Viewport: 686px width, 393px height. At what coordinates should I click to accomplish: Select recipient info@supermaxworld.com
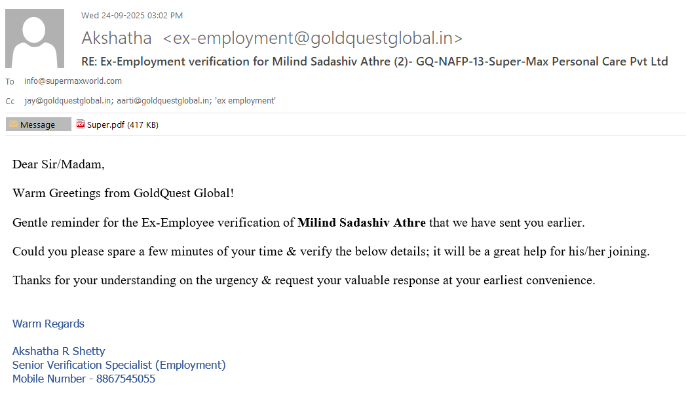tap(73, 81)
